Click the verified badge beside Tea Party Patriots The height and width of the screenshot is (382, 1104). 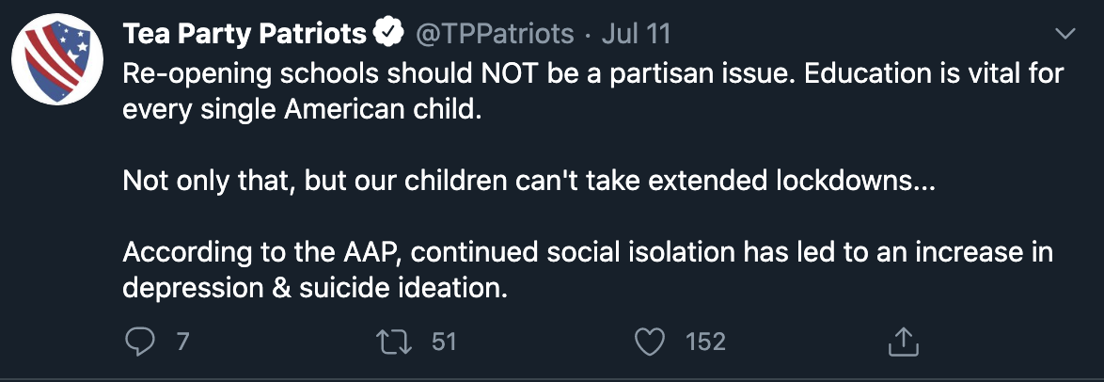click(x=388, y=32)
